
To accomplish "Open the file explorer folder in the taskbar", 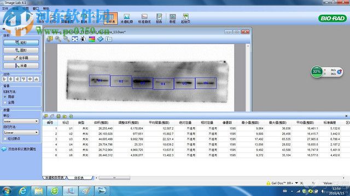I will (38, 191).
